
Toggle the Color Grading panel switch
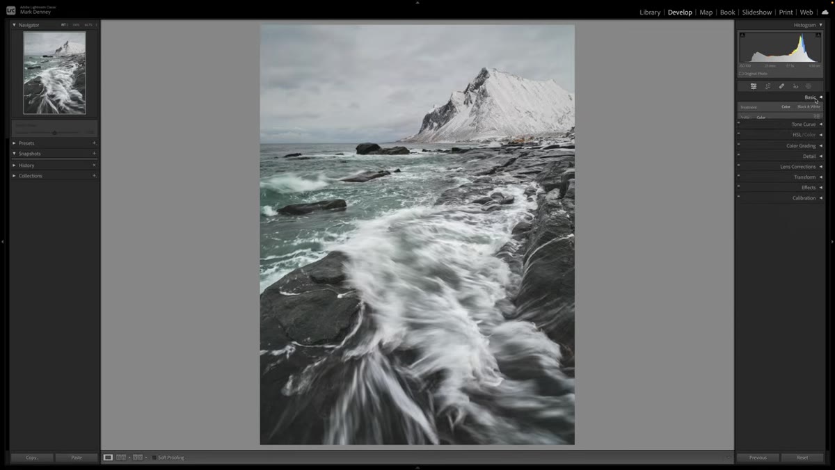pos(739,145)
